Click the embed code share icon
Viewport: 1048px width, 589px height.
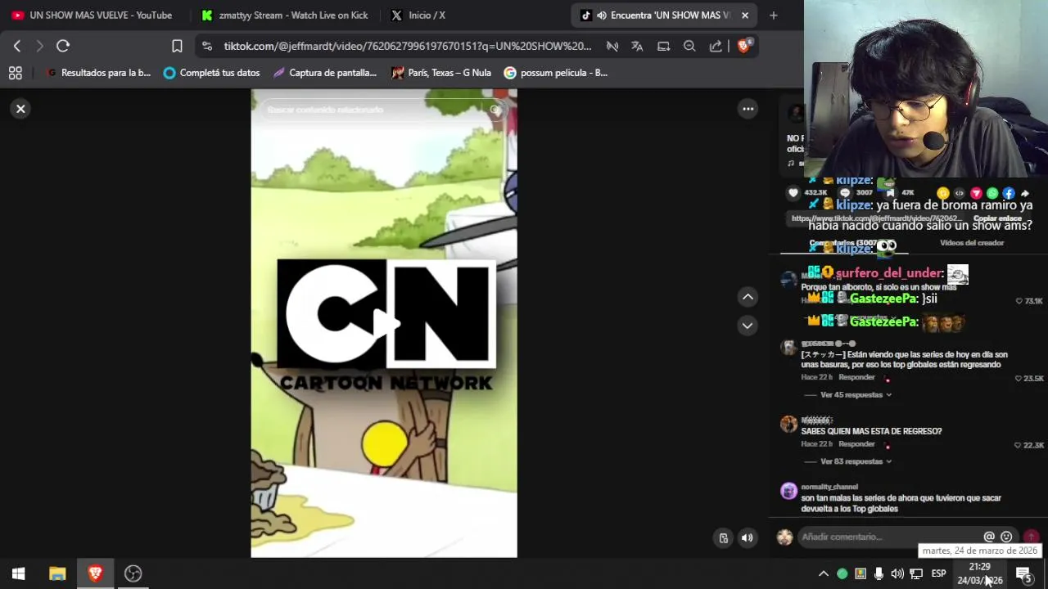pos(960,193)
